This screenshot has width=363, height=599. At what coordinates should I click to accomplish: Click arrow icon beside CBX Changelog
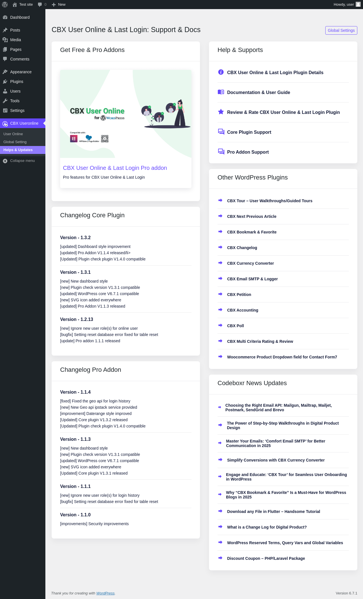220,247
